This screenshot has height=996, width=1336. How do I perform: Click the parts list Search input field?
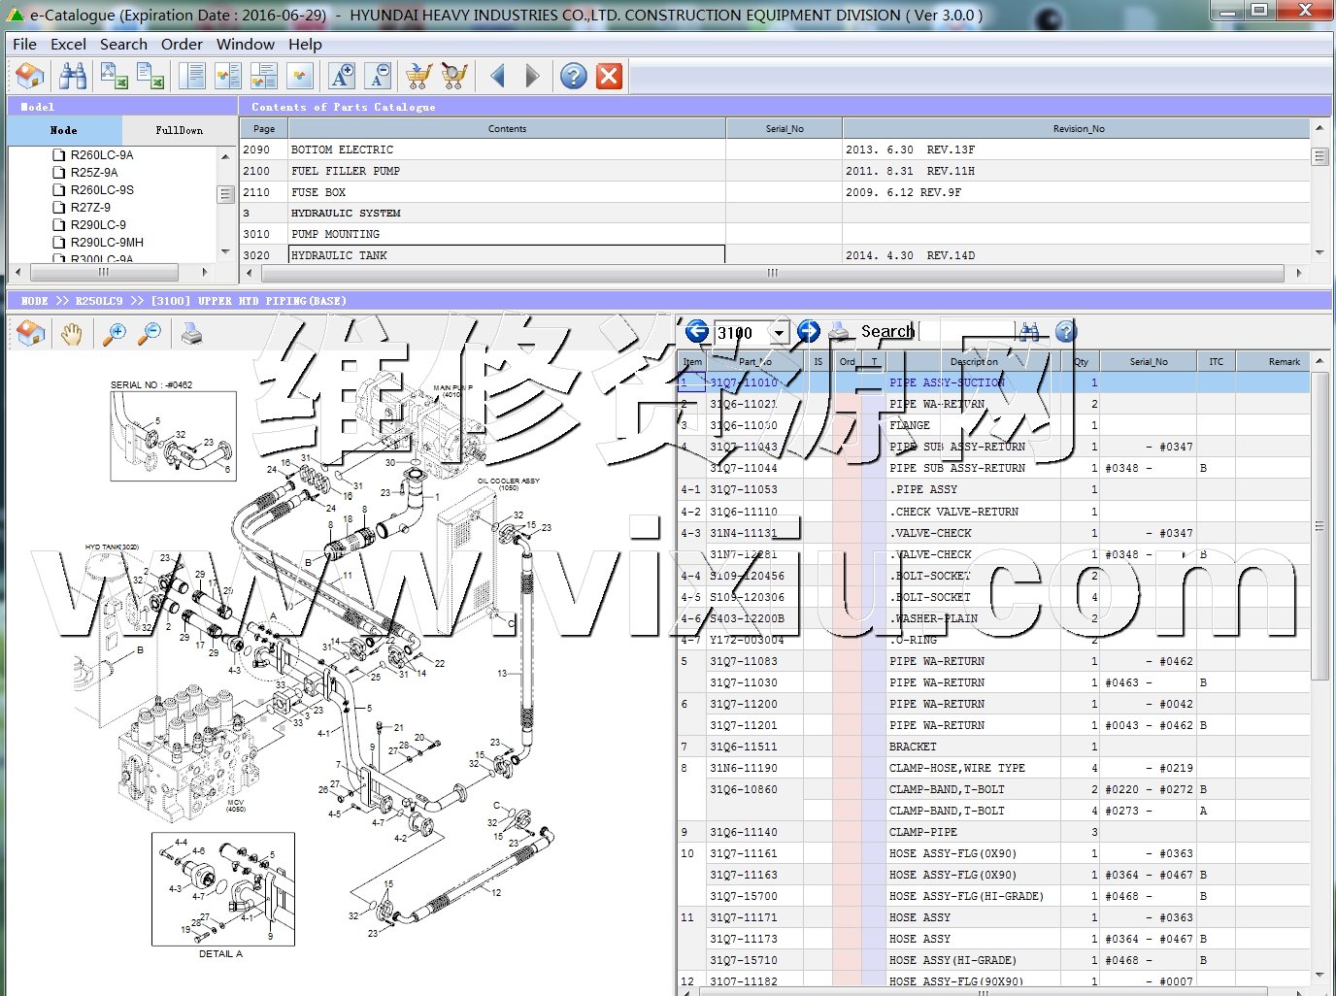pyautogui.click(x=966, y=332)
